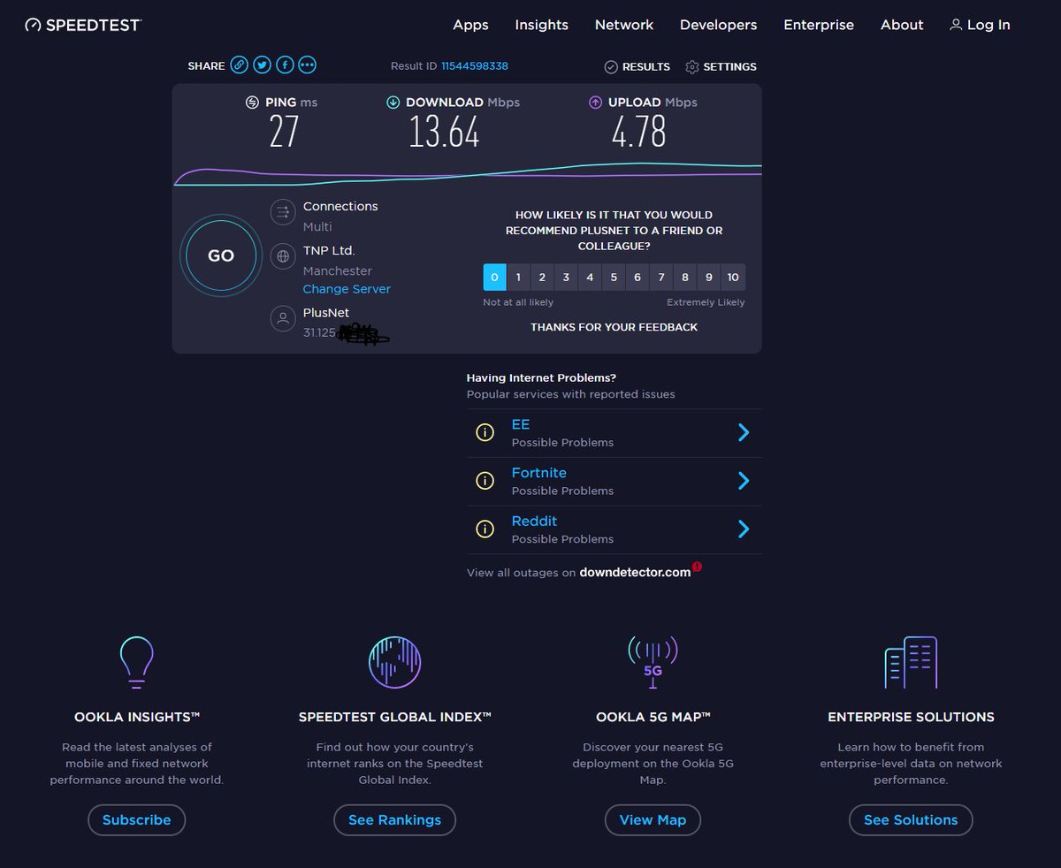The width and height of the screenshot is (1061, 868).
Task: Click the ping value 27
Action: [x=285, y=133]
